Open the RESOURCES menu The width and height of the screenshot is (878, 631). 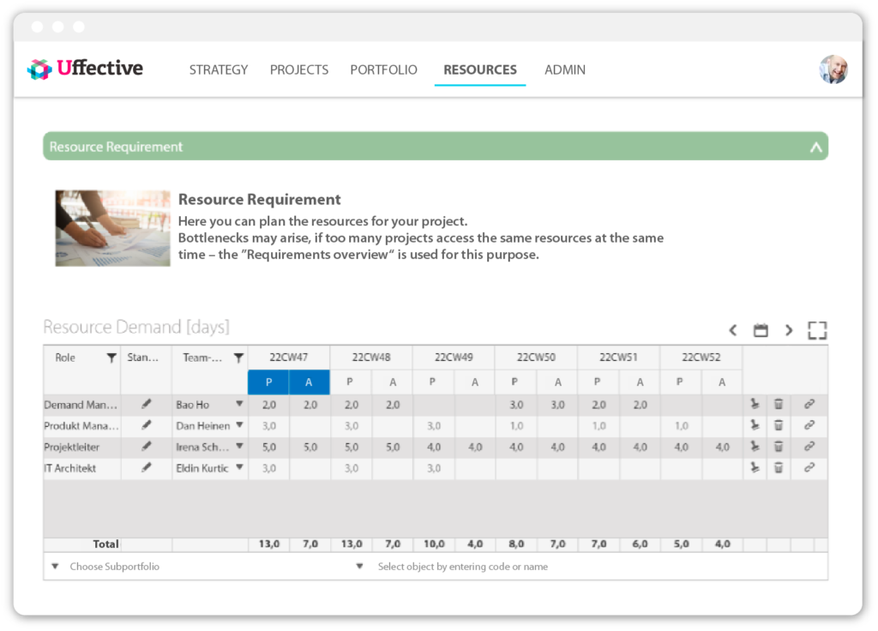(480, 70)
